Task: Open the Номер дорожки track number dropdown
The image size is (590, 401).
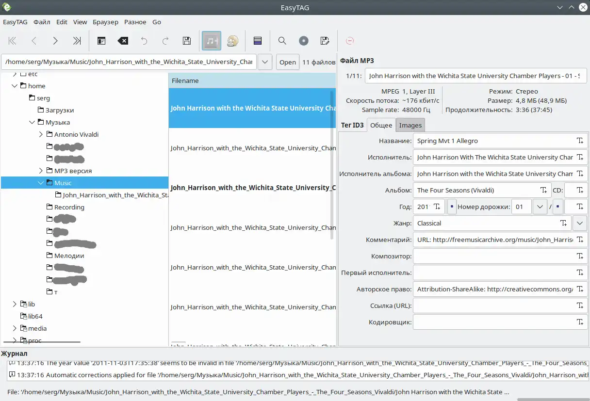Action: coord(540,207)
